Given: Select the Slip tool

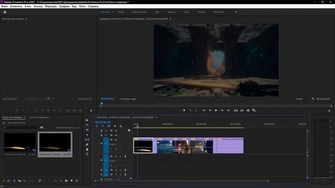Looking at the screenshot, I should pos(87,139).
